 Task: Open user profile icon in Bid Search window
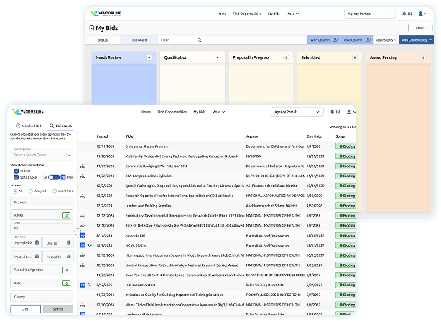pos(349,112)
